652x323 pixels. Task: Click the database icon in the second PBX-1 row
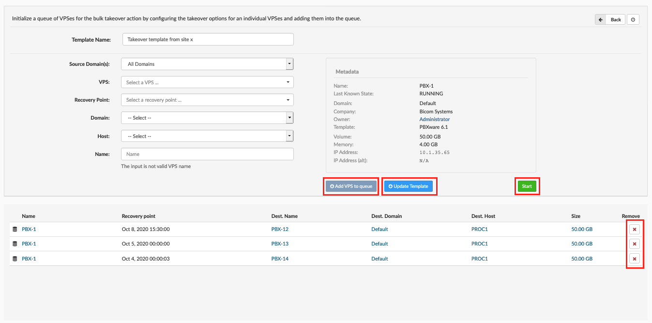(x=15, y=244)
